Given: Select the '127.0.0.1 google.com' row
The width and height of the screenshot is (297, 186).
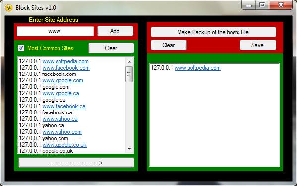Looking at the screenshot, I should click(x=44, y=87).
